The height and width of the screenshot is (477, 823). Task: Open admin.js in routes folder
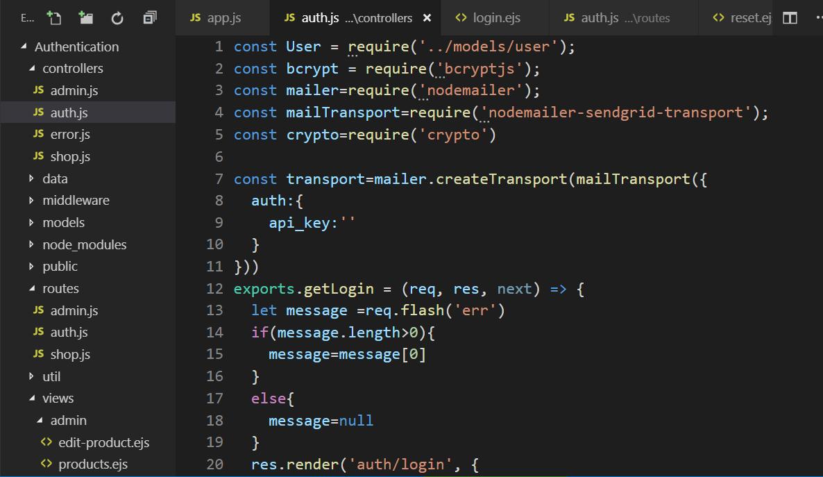tap(74, 310)
